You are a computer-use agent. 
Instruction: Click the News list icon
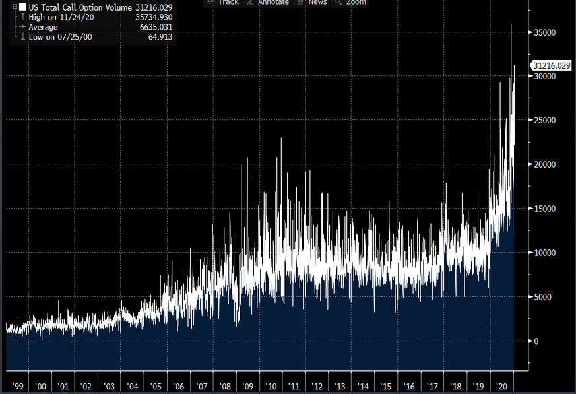(x=300, y=2)
